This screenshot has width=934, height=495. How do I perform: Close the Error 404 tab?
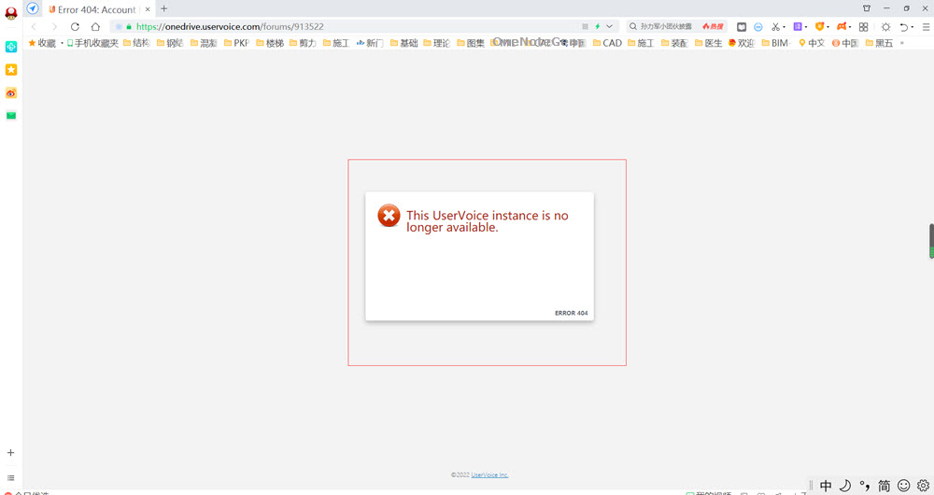(148, 9)
